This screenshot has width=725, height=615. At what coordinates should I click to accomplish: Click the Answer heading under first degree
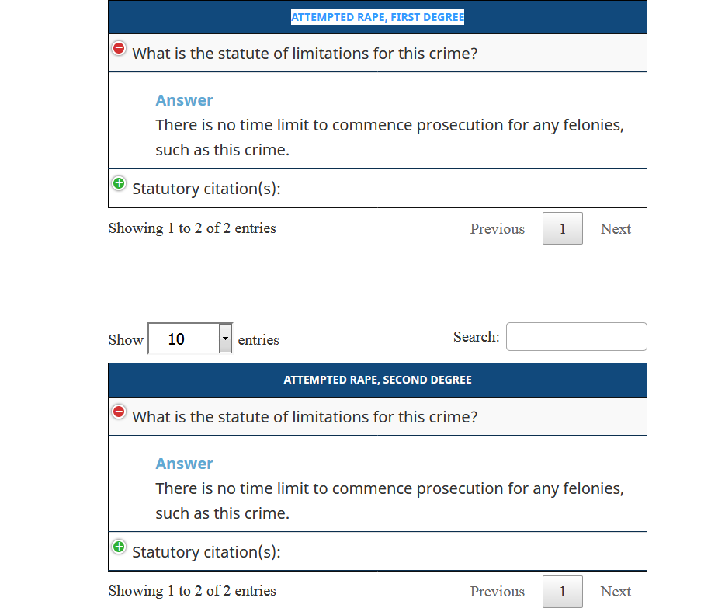184,100
